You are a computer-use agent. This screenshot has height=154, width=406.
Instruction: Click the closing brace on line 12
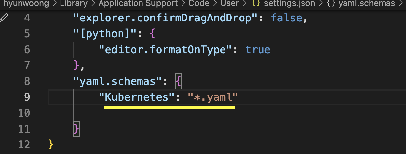click(51, 145)
